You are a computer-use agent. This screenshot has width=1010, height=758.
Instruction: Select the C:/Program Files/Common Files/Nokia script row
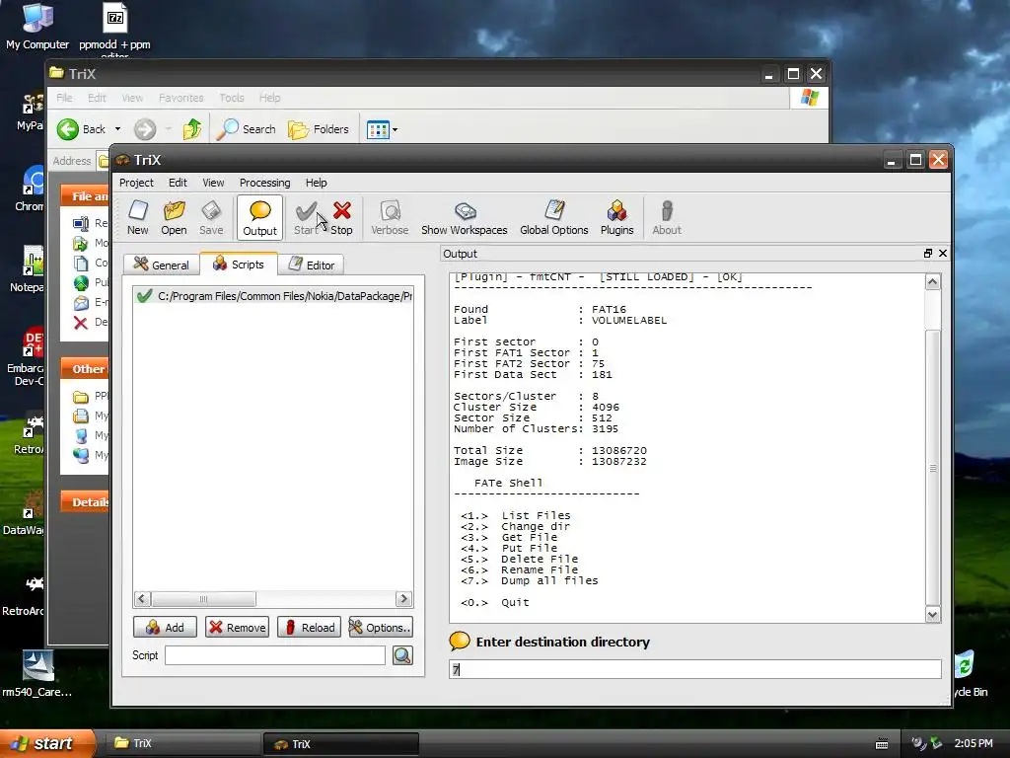pyautogui.click(x=273, y=296)
